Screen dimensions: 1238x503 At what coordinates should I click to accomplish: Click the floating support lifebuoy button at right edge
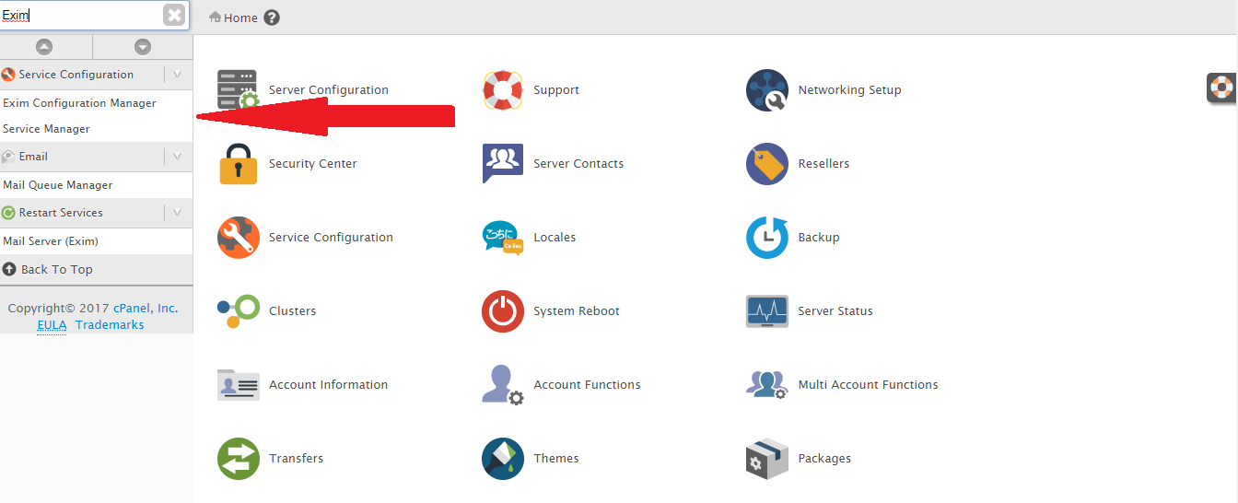tap(1222, 88)
